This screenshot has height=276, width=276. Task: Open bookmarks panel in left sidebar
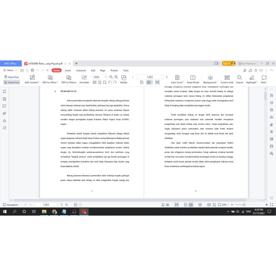(x=5, y=92)
